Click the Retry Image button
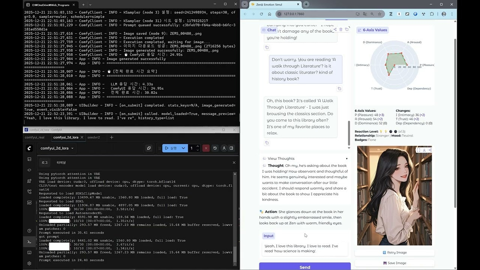The height and width of the screenshot is (270, 480). click(x=394, y=252)
